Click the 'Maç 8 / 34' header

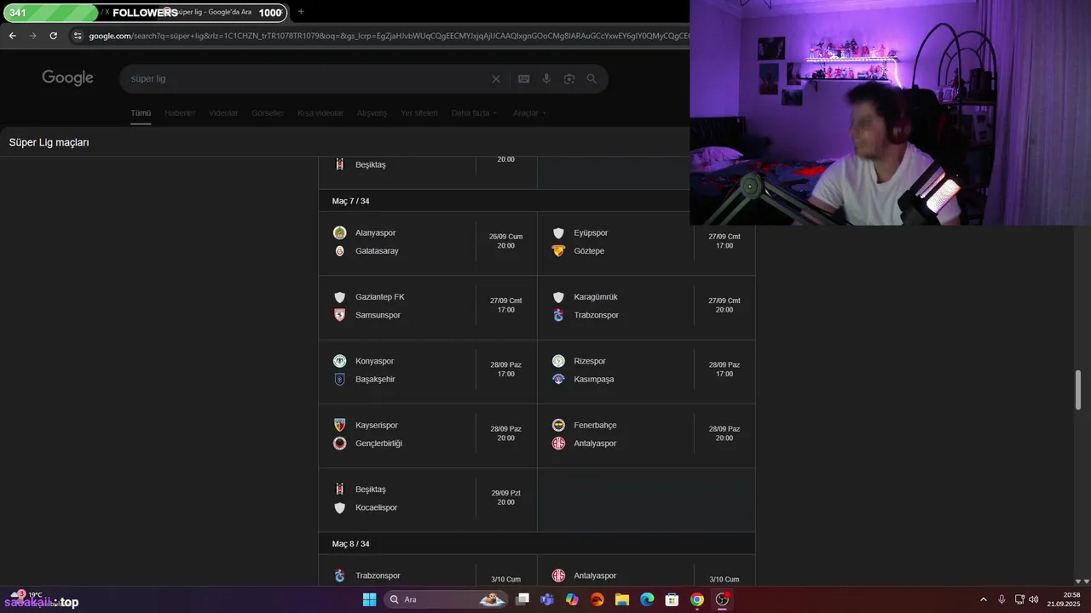click(350, 543)
